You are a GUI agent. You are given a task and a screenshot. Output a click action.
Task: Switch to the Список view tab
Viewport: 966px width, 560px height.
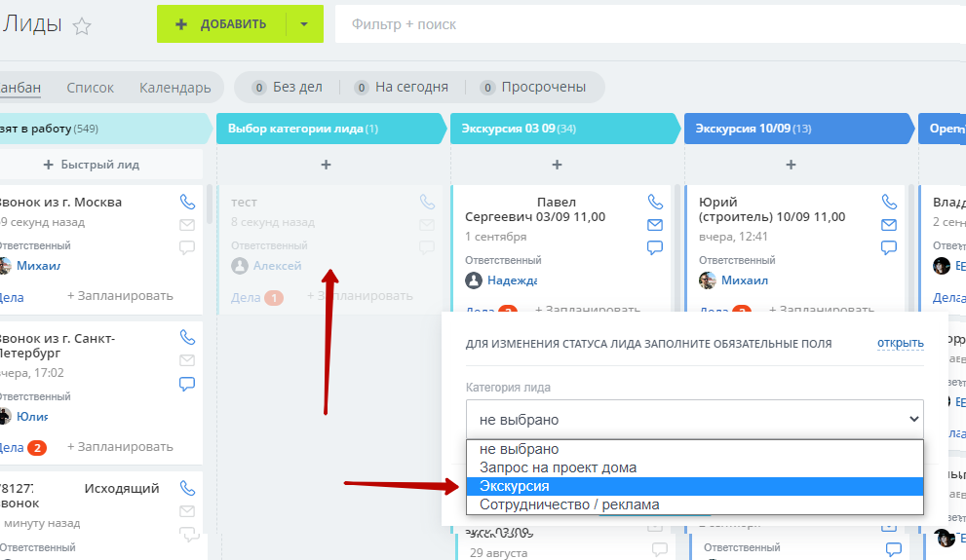tap(90, 88)
